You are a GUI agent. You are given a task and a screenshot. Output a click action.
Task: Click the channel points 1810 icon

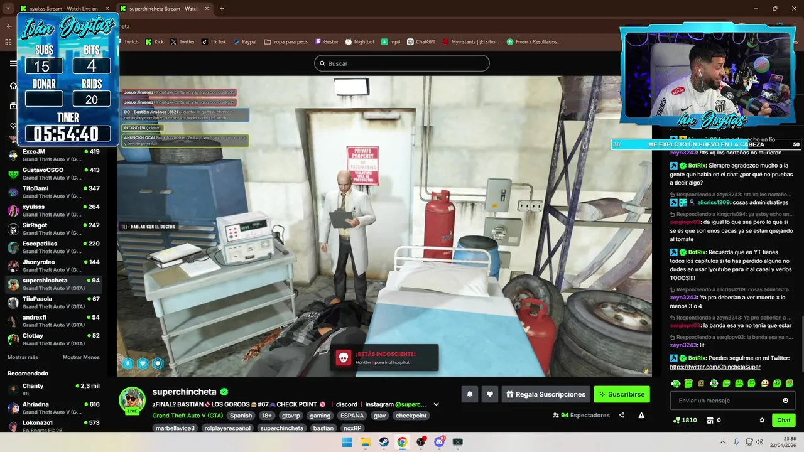(676, 420)
